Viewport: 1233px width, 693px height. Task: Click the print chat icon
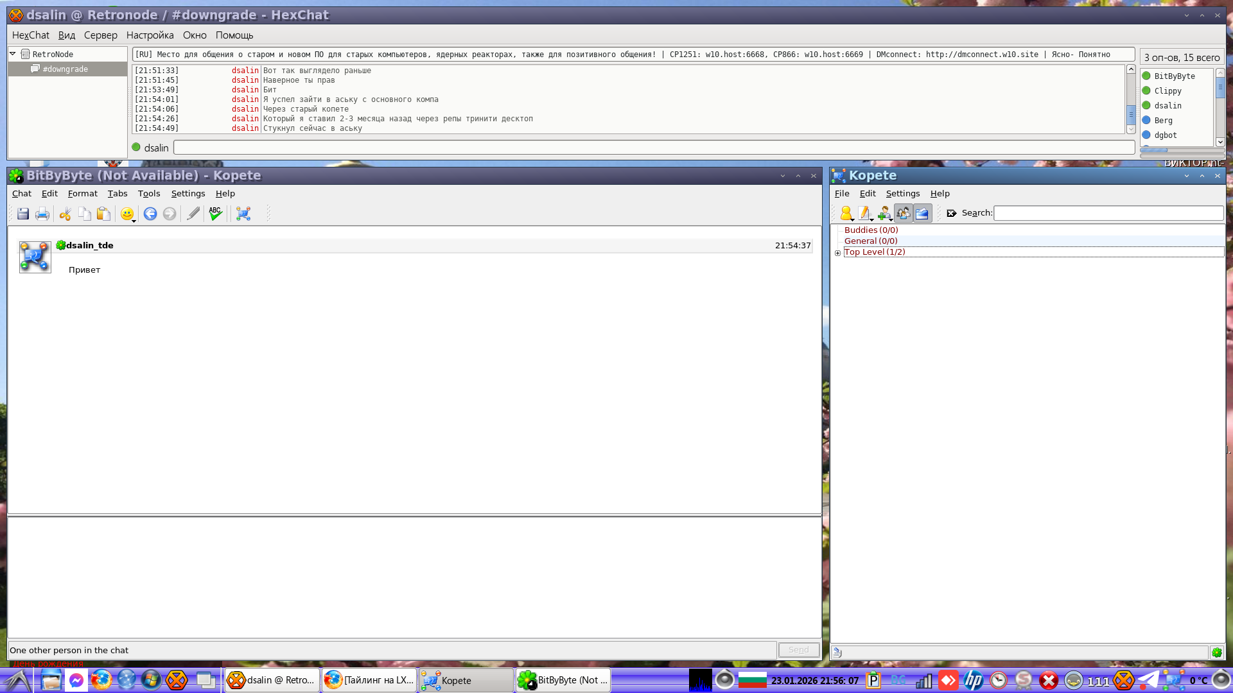[x=42, y=214]
